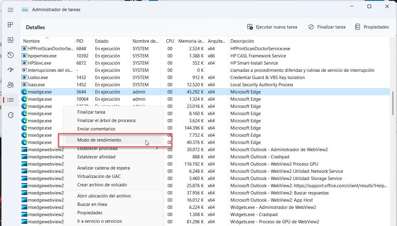Open Propiedades from the toolbar
Screen dimensions: 397x226
click(x=372, y=27)
